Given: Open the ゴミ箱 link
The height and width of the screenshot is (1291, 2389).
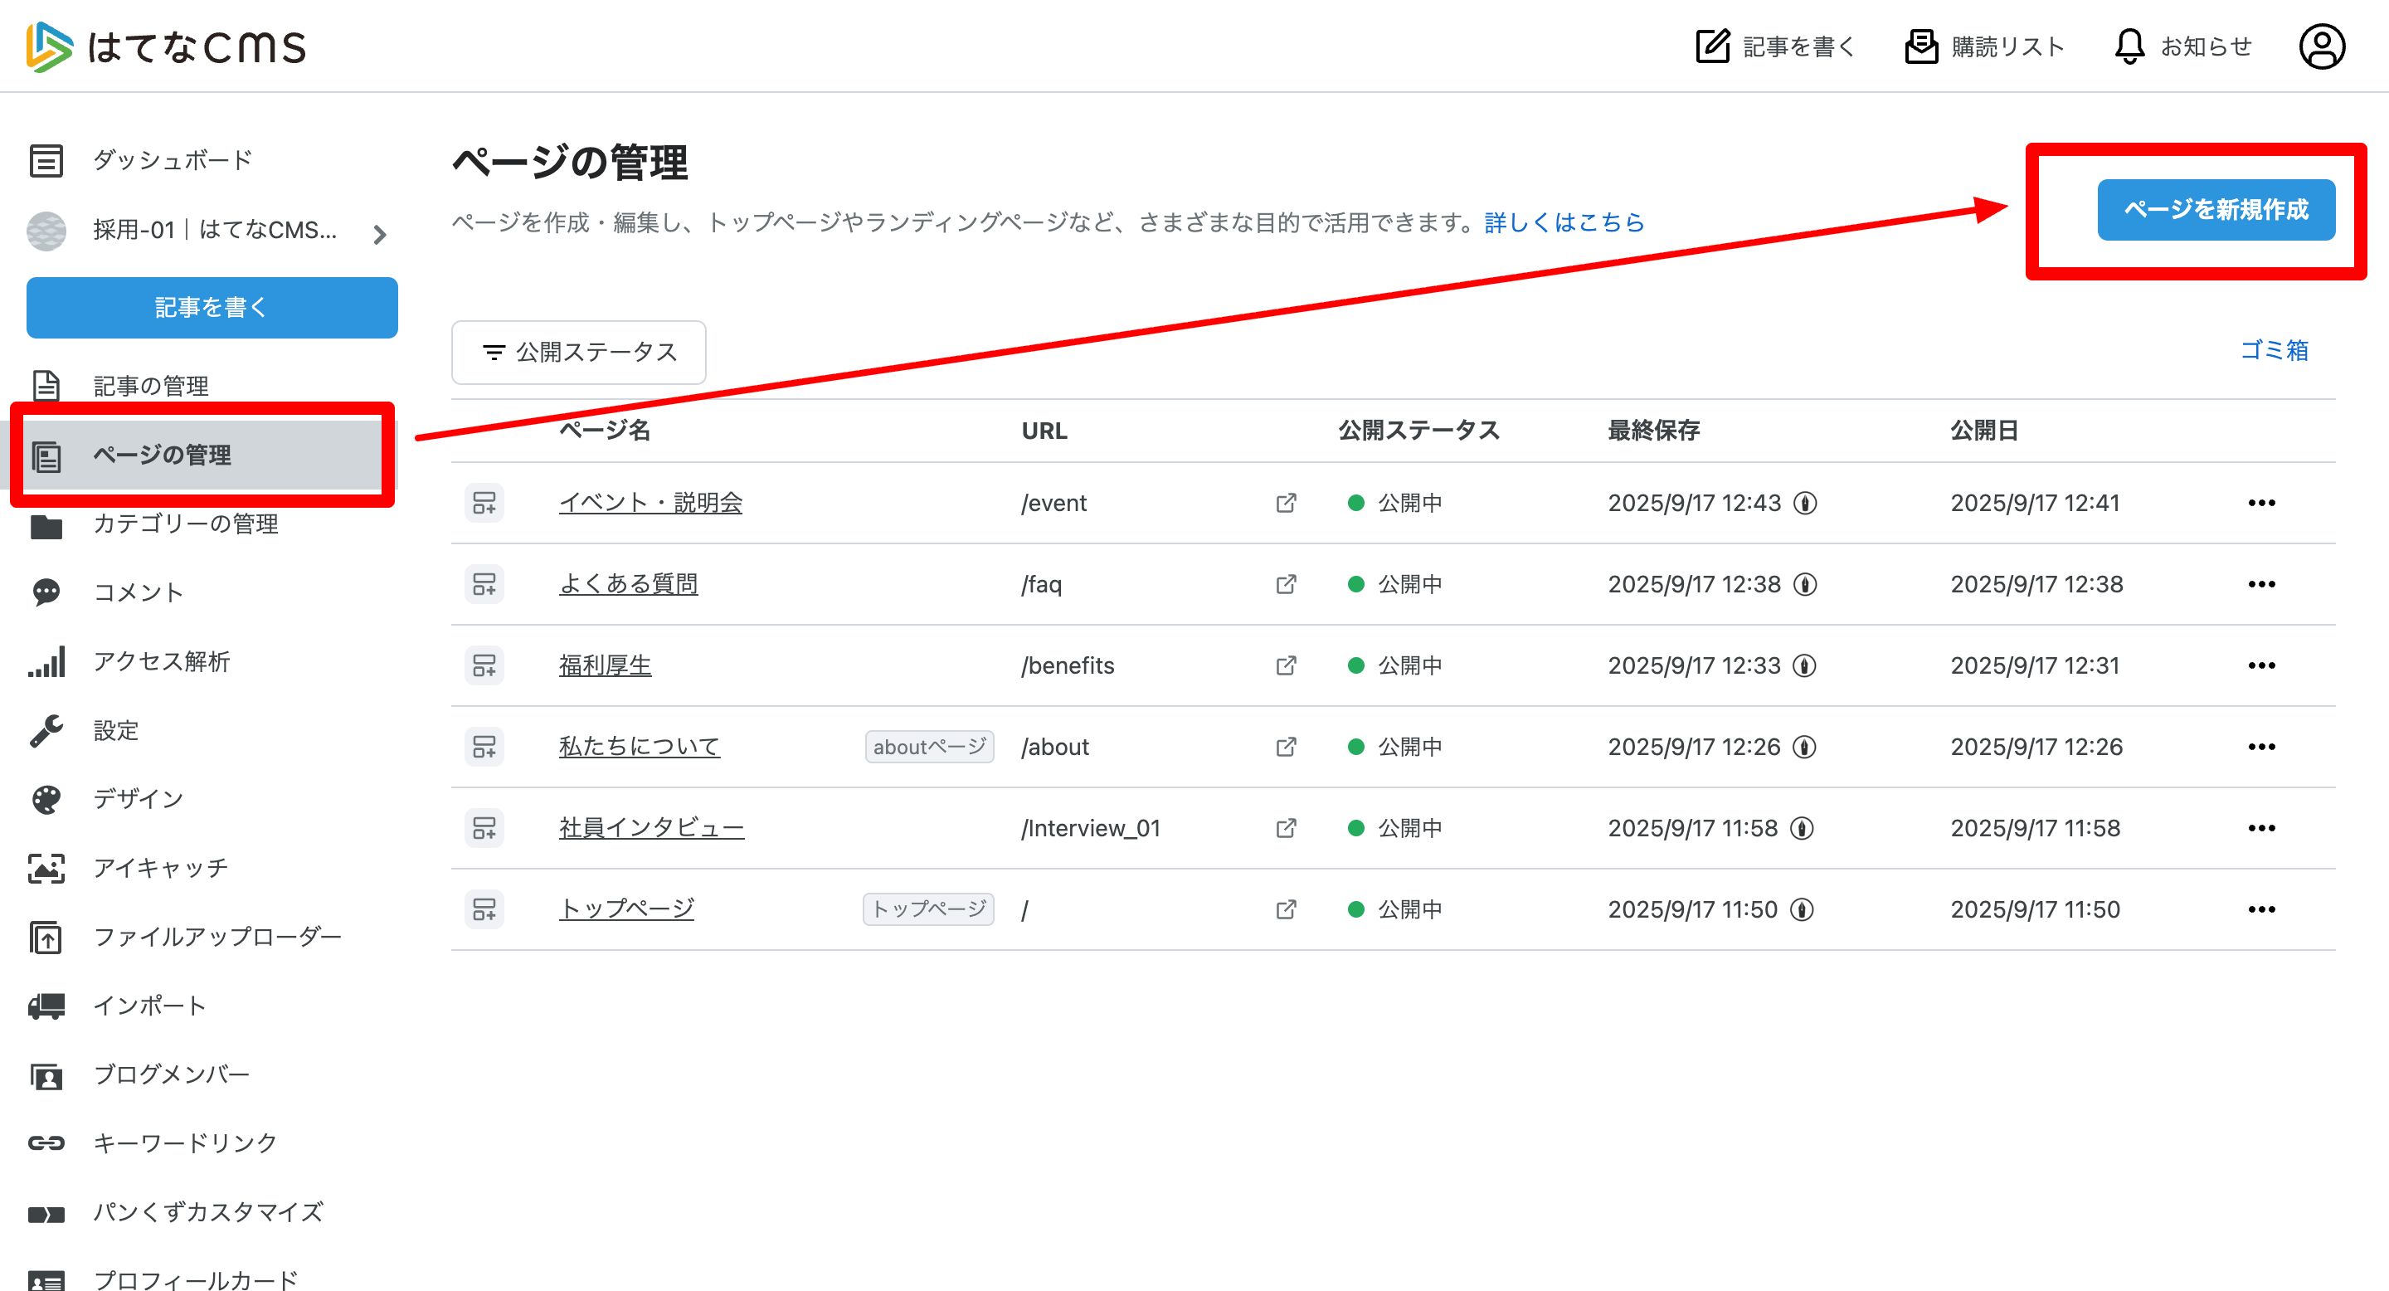Looking at the screenshot, I should tap(2273, 351).
